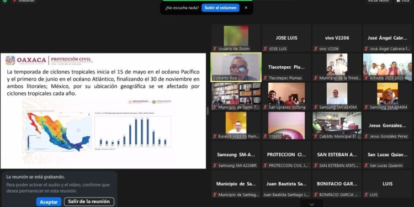
Task: Dismiss the ¿No escucha nada? notification
Action: pyautogui.click(x=246, y=8)
